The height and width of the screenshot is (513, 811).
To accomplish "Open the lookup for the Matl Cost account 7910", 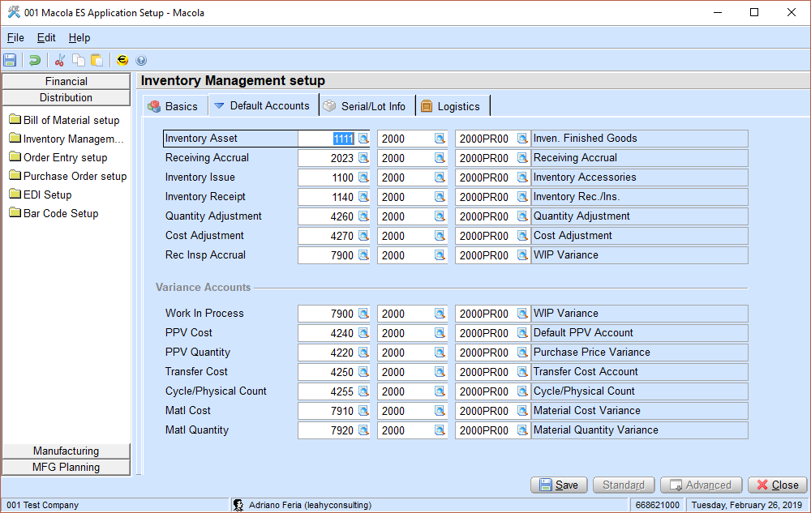I will [x=363, y=411].
